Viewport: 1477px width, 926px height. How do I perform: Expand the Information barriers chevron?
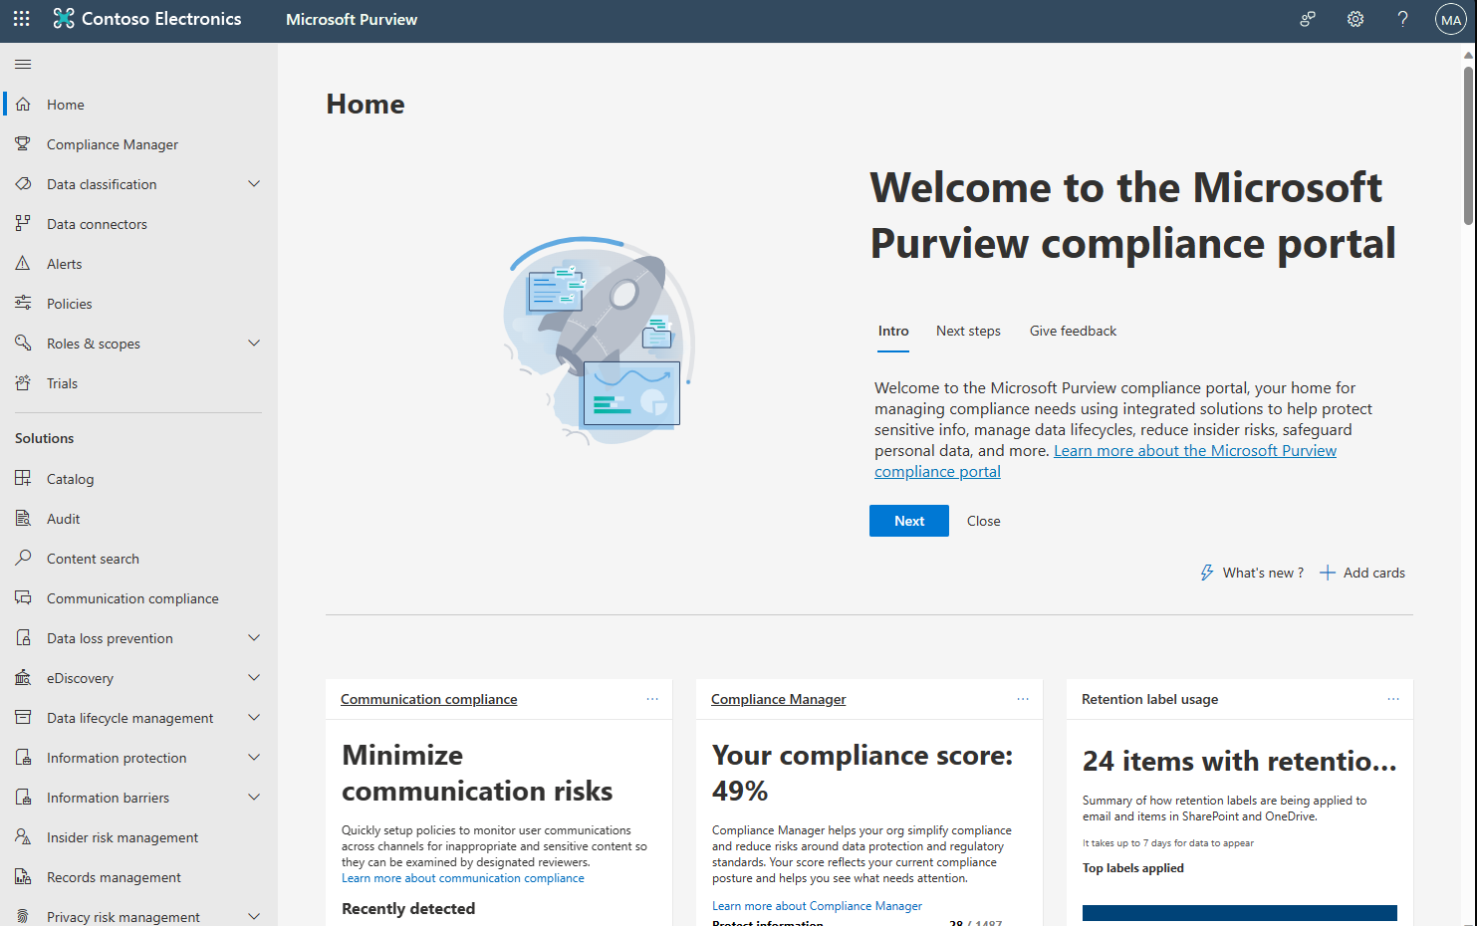[254, 798]
